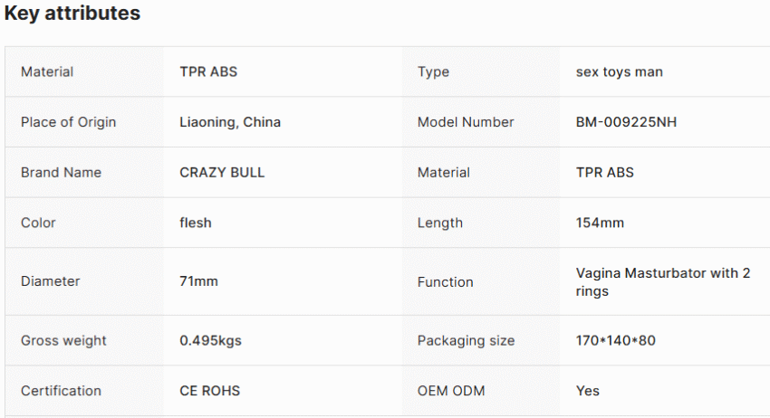The width and height of the screenshot is (770, 418).
Task: Click the Place of Origin label
Action: (x=68, y=122)
